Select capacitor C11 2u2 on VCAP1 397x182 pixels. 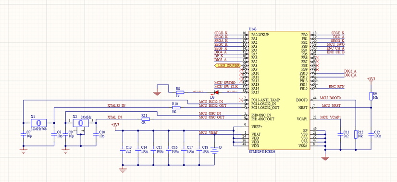(340, 134)
